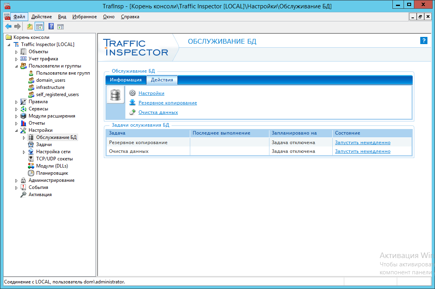Click the Задача column header
The width and height of the screenshot is (435, 289).
(x=148, y=133)
